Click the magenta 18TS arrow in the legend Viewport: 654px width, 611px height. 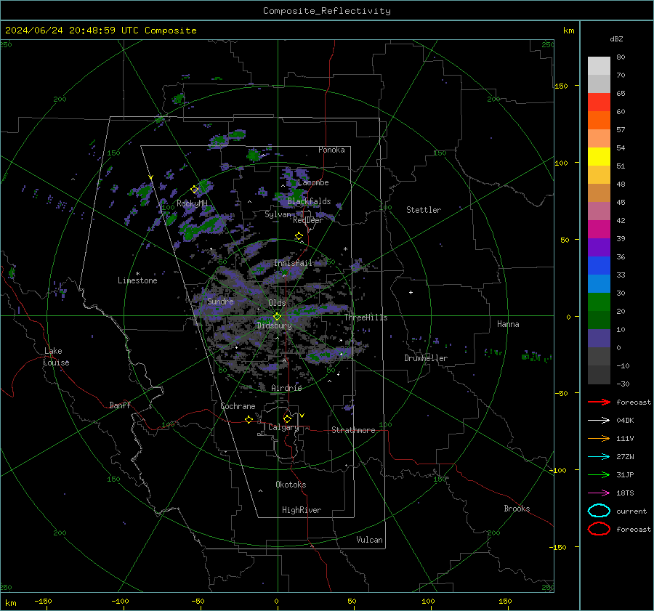tap(599, 493)
